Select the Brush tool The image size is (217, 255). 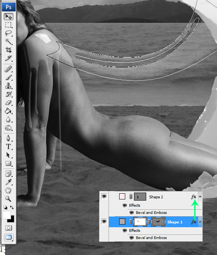pos(9,78)
